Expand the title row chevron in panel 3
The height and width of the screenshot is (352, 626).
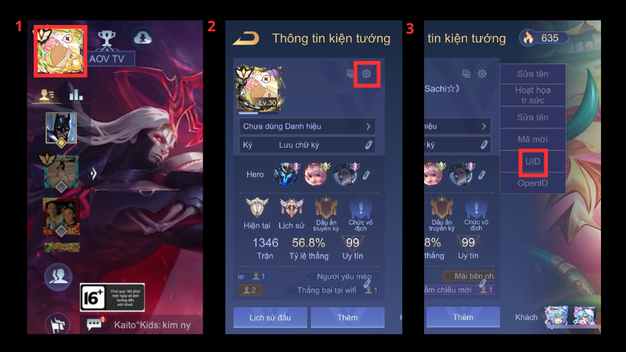click(x=484, y=126)
